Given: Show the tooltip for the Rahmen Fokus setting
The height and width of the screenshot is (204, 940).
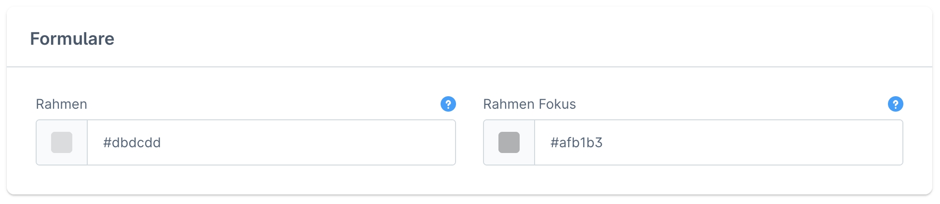Looking at the screenshot, I should click(895, 104).
